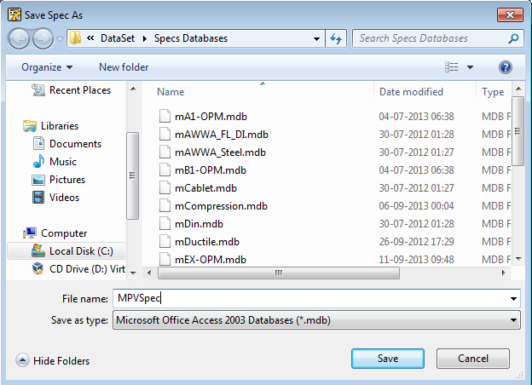The image size is (532, 385).
Task: Open Documents library
Action: point(75,144)
